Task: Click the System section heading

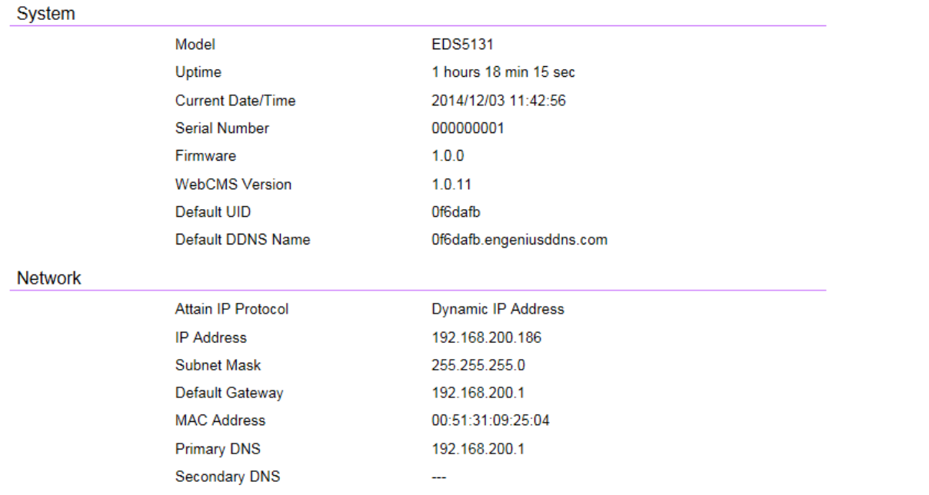Action: tap(46, 14)
